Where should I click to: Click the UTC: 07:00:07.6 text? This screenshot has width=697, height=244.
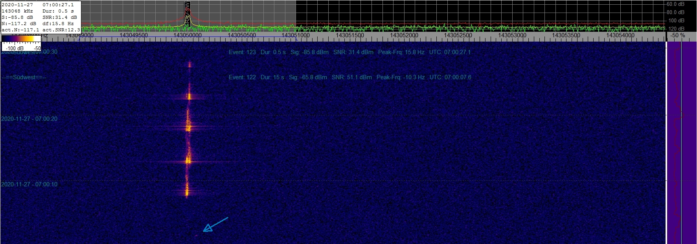[x=451, y=77]
